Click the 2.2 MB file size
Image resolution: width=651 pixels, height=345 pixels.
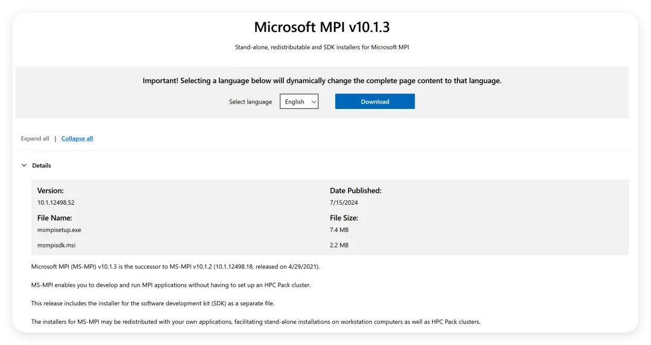pyautogui.click(x=339, y=246)
